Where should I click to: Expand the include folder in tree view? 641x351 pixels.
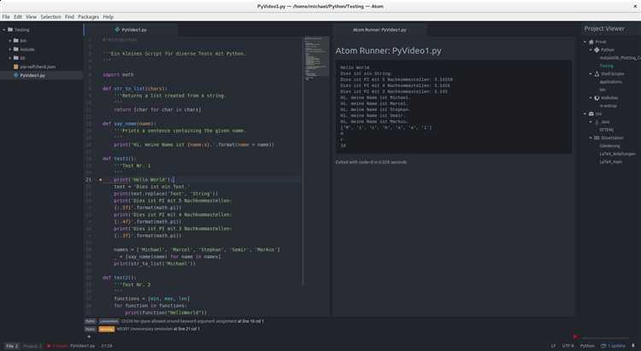[10, 50]
